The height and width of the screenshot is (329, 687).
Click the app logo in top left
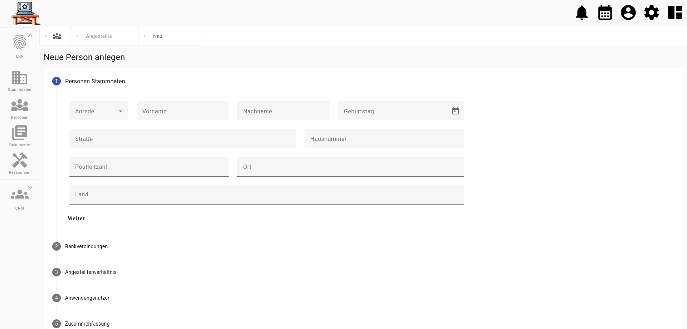tap(25, 13)
